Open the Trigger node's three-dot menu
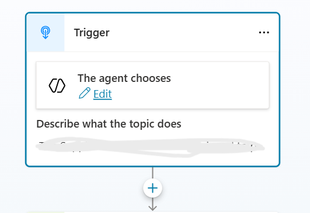The height and width of the screenshot is (213, 310). click(264, 33)
